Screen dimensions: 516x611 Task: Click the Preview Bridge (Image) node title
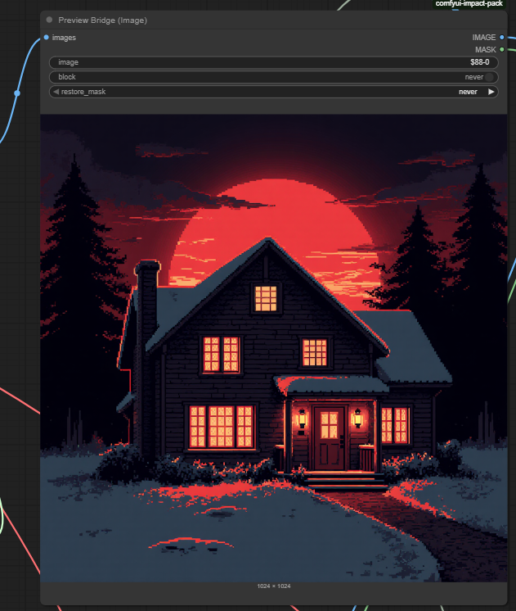(103, 20)
